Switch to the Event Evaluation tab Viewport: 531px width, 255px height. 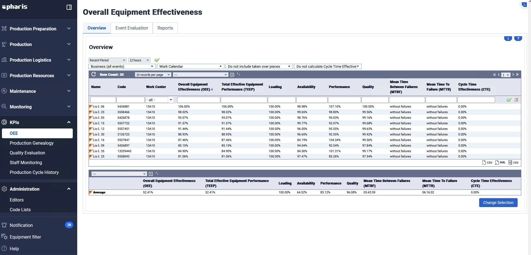[132, 28]
